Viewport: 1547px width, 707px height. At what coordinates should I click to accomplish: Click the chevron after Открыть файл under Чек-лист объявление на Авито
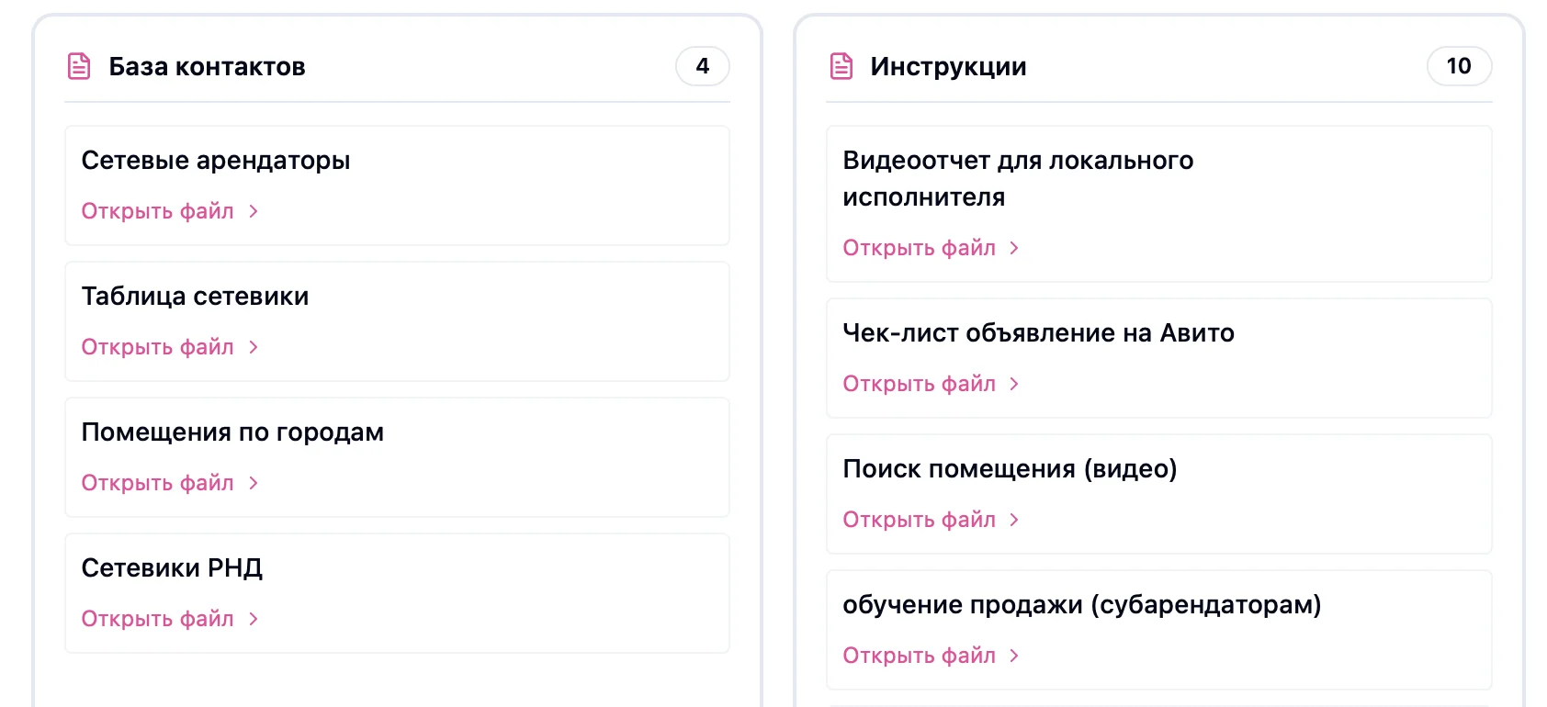[x=1015, y=384]
